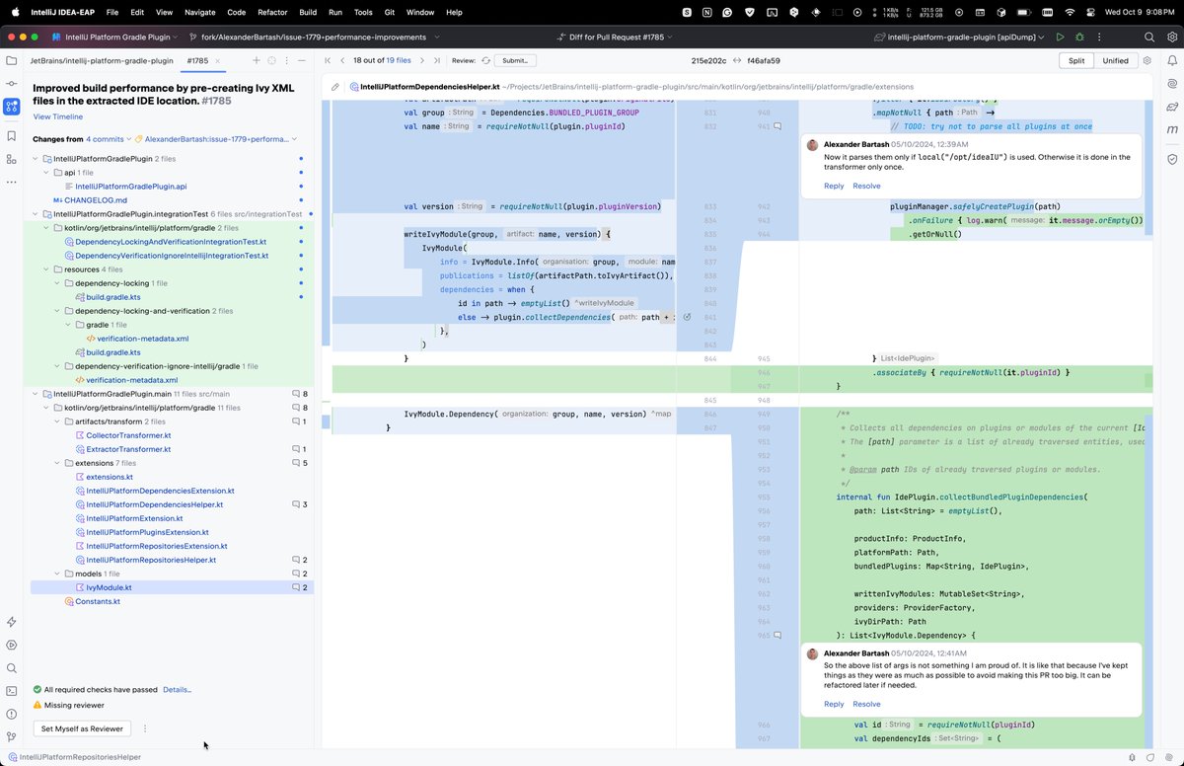Image resolution: width=1184 pixels, height=766 pixels.
Task: Open the shield icon on right stripe
Action: pos(1171,158)
